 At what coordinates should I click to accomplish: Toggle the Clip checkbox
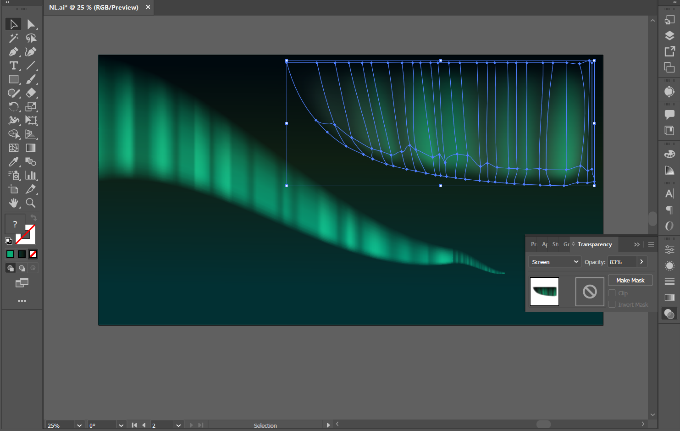[x=612, y=293]
